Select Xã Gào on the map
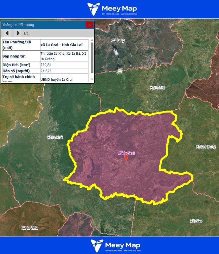The image size is (219, 254). 196,221
